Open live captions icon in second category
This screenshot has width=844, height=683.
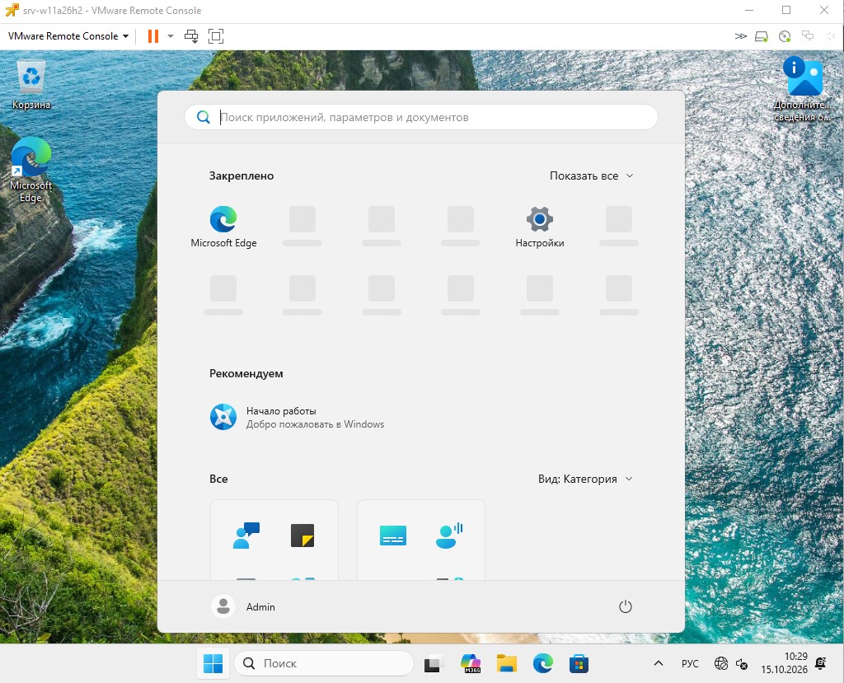(393, 536)
